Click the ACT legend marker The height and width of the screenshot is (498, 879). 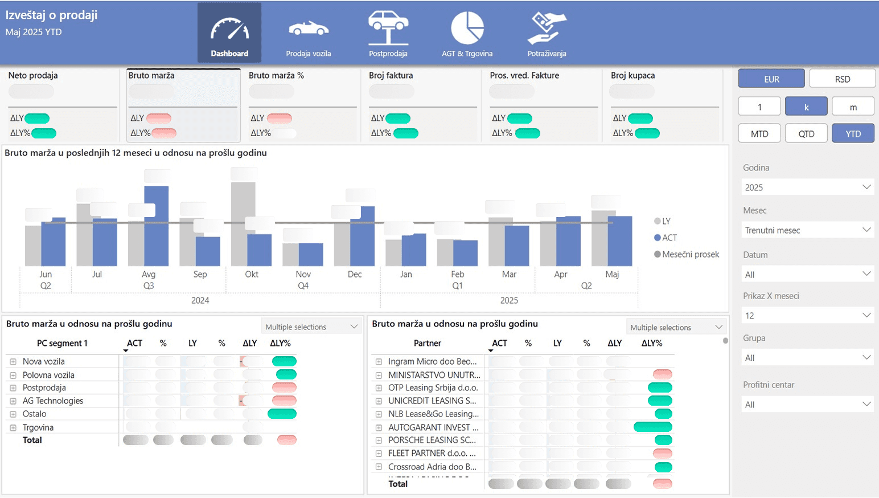pyautogui.click(x=658, y=238)
